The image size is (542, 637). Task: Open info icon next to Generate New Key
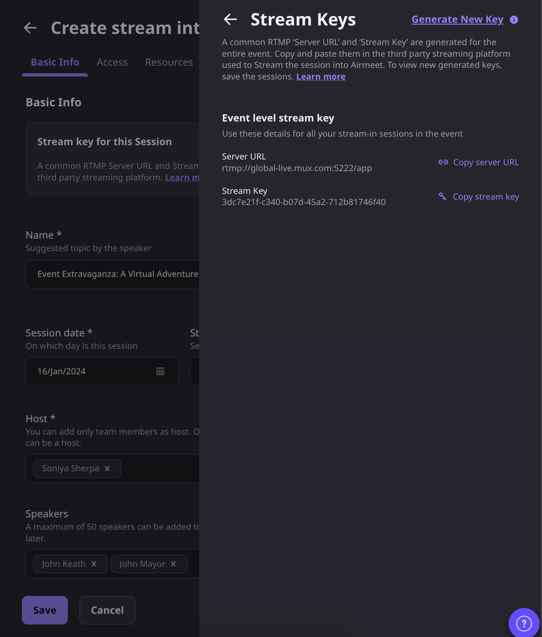[514, 20]
